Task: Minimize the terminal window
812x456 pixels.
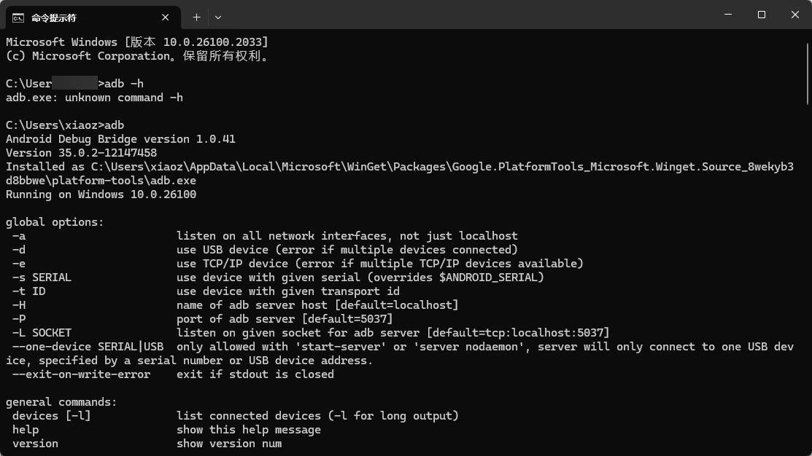Action: [728, 15]
